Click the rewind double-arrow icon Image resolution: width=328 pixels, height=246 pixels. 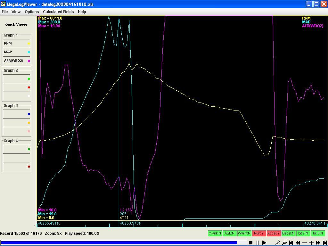point(298,243)
